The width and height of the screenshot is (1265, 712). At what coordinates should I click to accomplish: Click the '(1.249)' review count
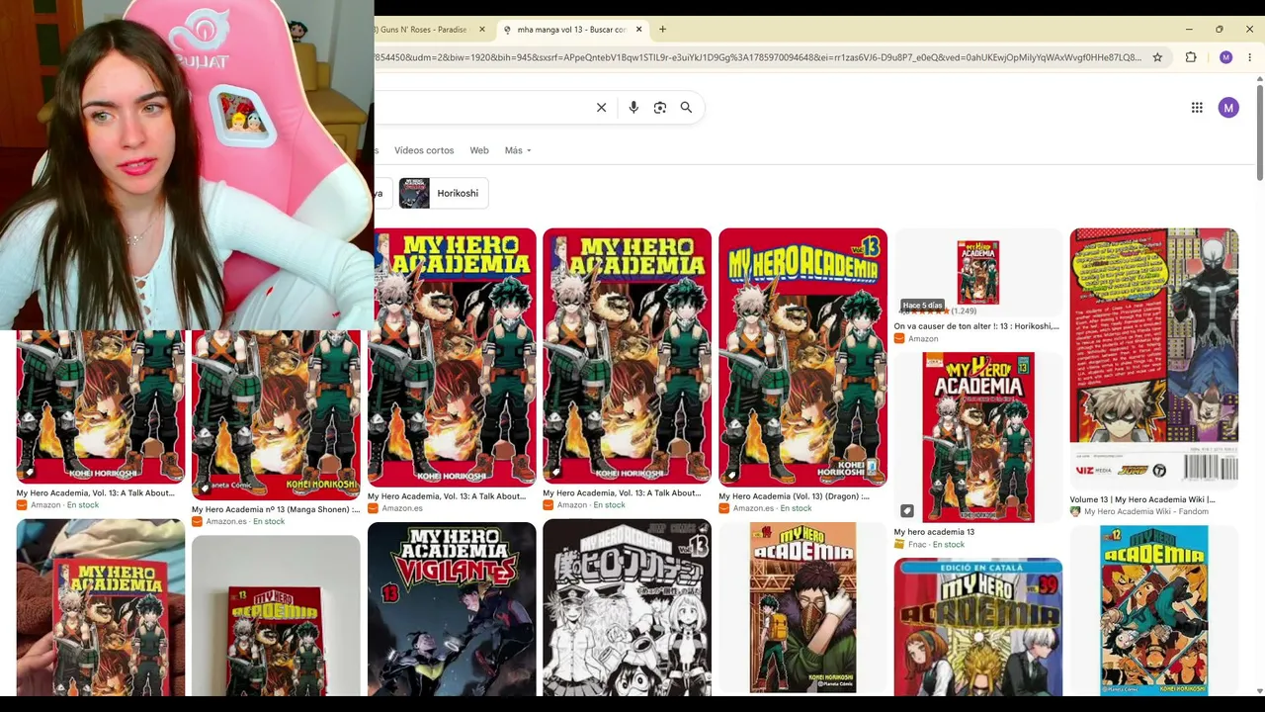click(964, 311)
